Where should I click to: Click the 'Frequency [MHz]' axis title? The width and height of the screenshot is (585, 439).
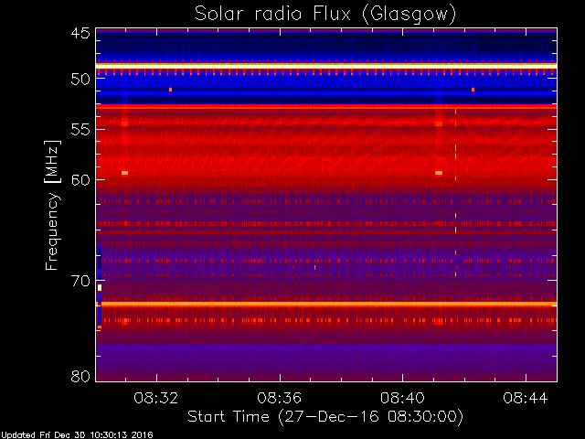pyautogui.click(x=52, y=205)
